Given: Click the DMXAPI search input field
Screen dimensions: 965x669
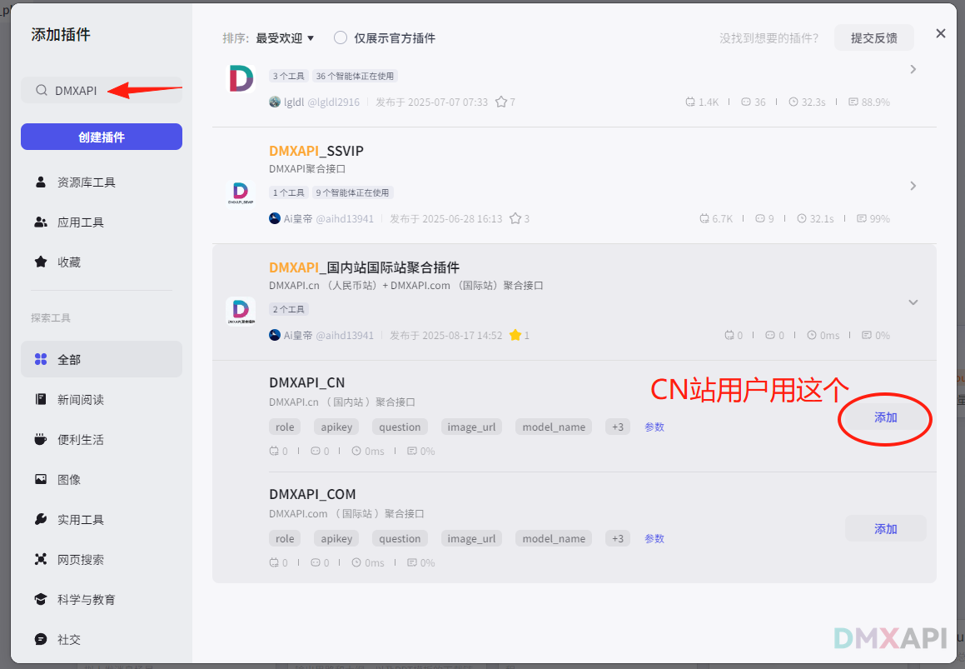Looking at the screenshot, I should tap(102, 90).
